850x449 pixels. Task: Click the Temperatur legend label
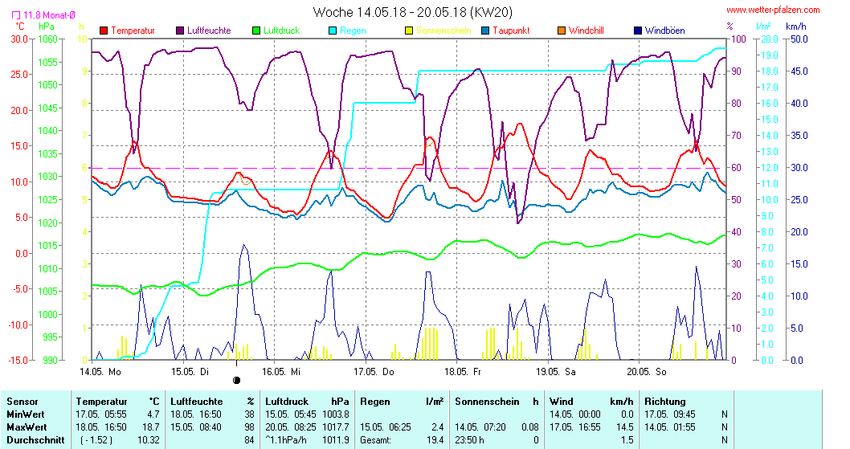click(133, 31)
